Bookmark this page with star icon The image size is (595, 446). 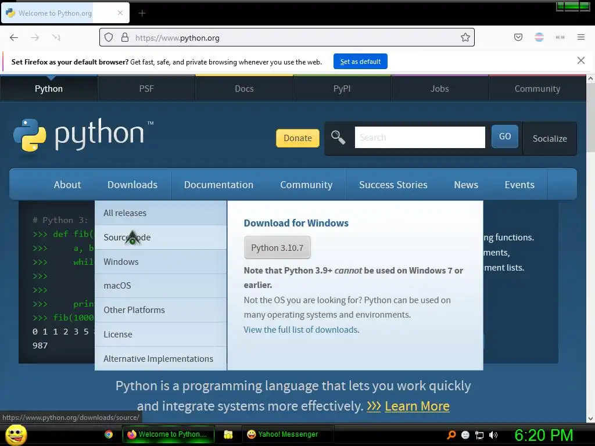click(x=465, y=37)
